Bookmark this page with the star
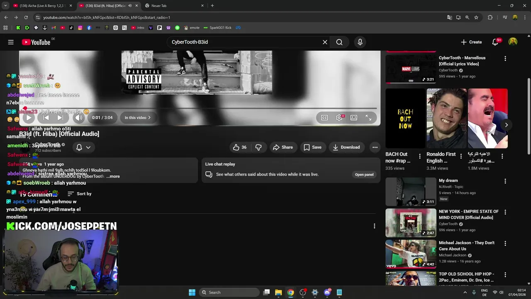Screen dimensions: 531x299 click(x=476, y=17)
